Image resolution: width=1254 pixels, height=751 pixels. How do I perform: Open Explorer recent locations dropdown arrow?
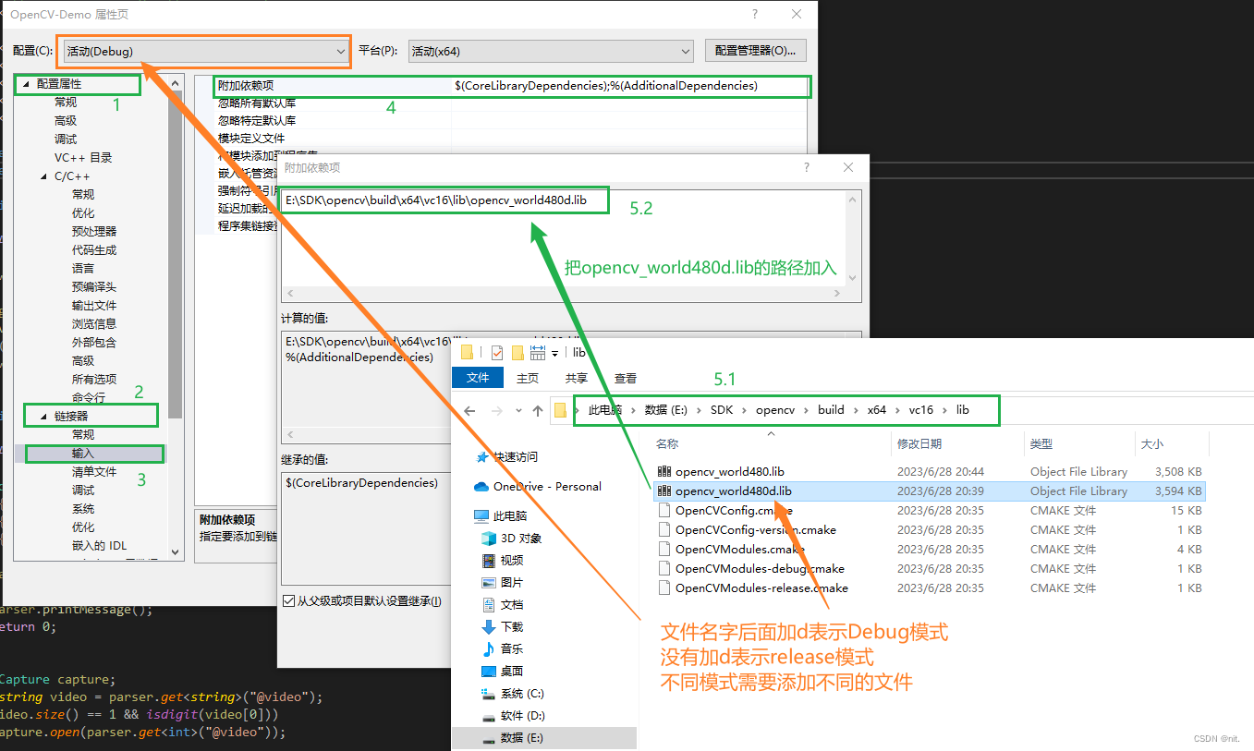coord(517,410)
